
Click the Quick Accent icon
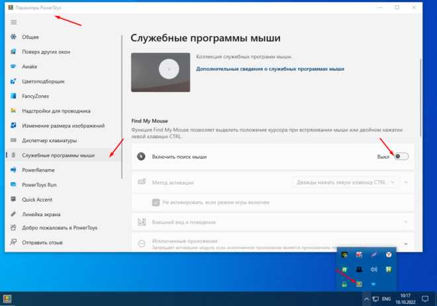pos(13,199)
